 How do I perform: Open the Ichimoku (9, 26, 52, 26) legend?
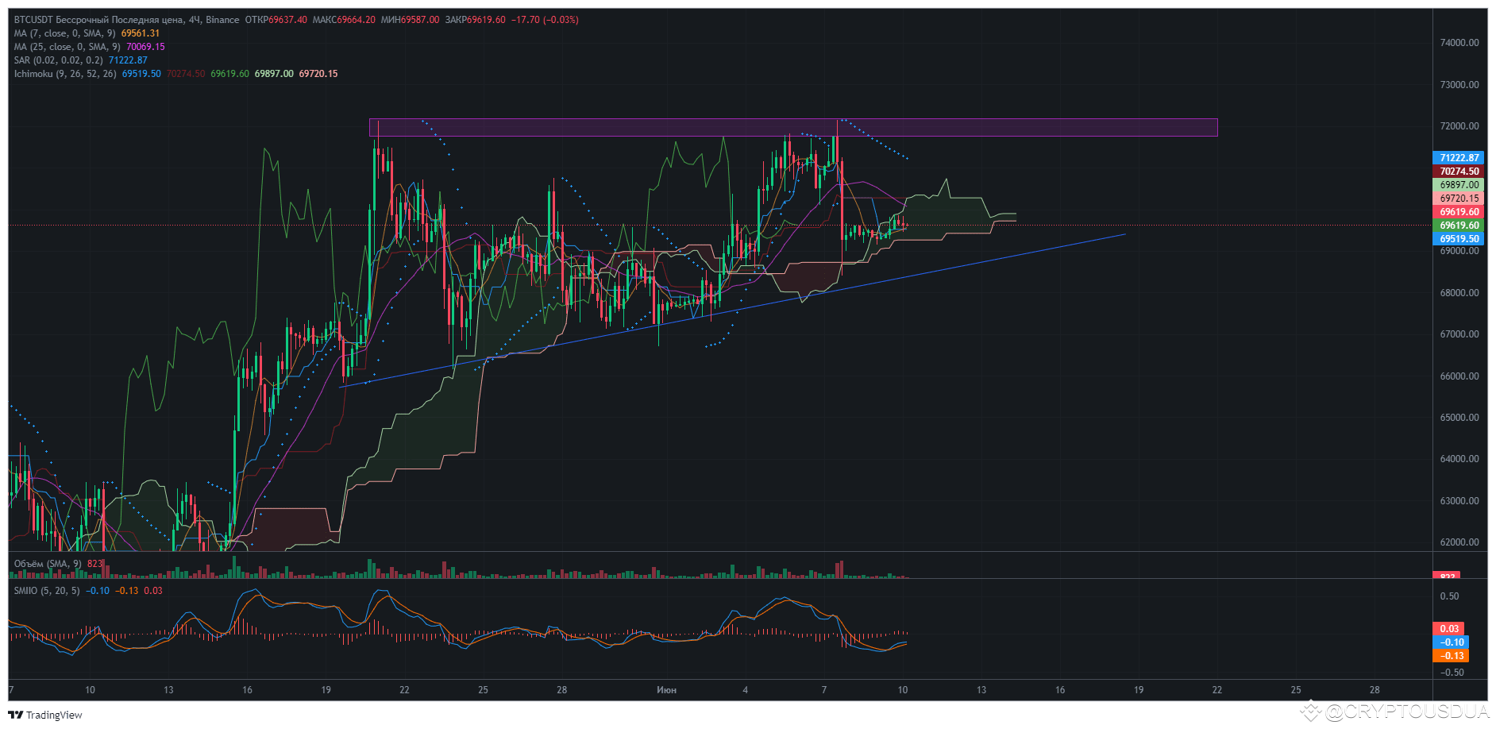pyautogui.click(x=65, y=74)
